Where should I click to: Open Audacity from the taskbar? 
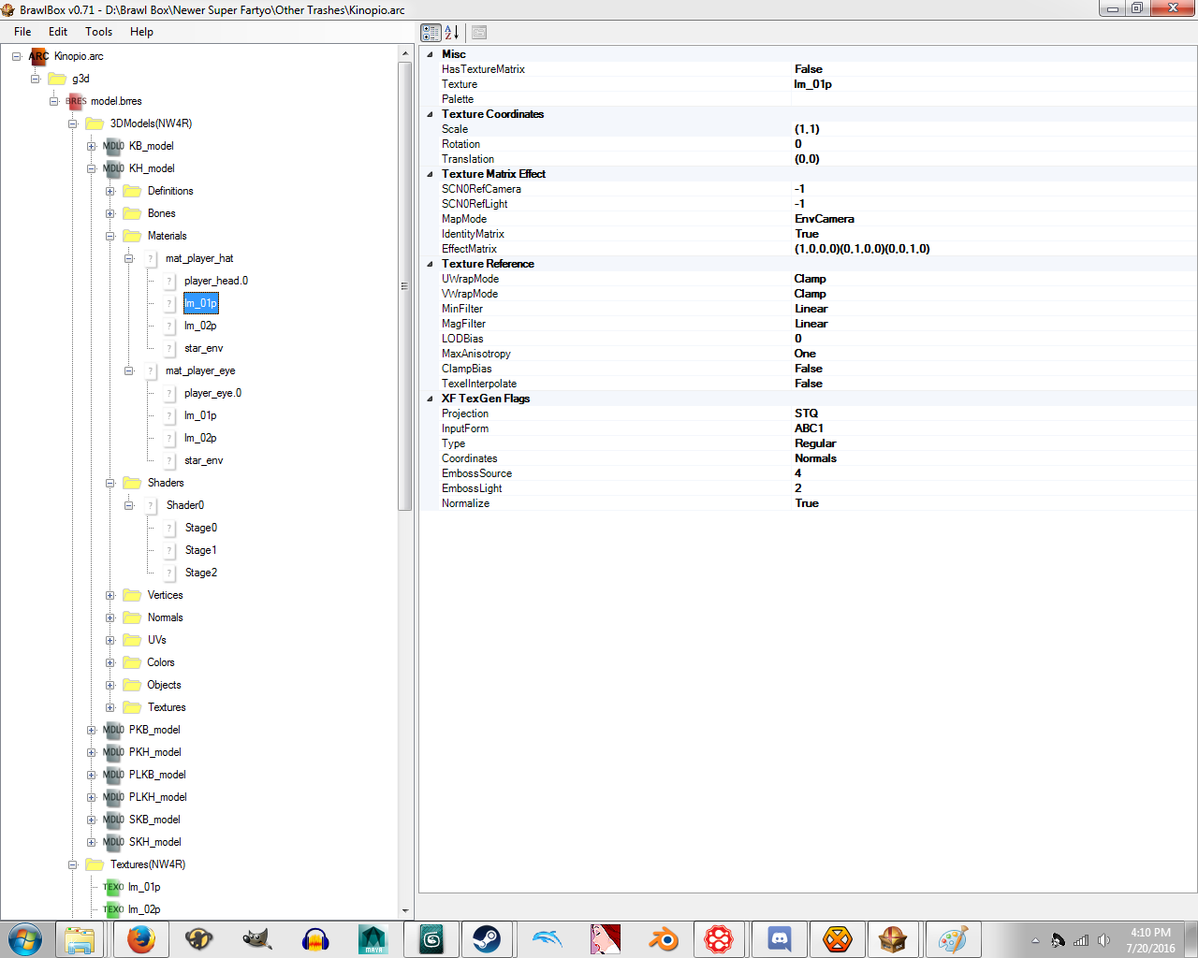pyautogui.click(x=315, y=938)
